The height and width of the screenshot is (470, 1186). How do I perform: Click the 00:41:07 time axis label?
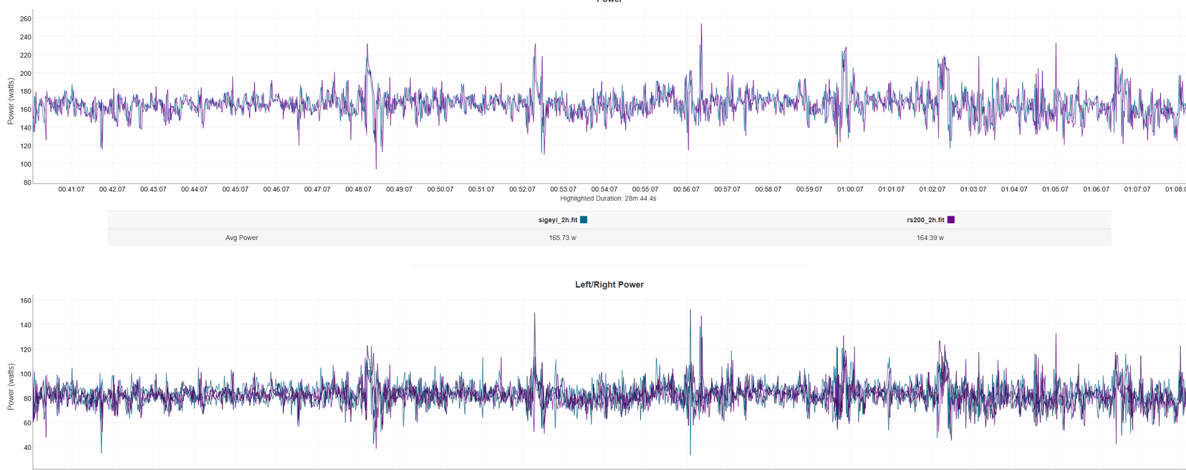[71, 190]
